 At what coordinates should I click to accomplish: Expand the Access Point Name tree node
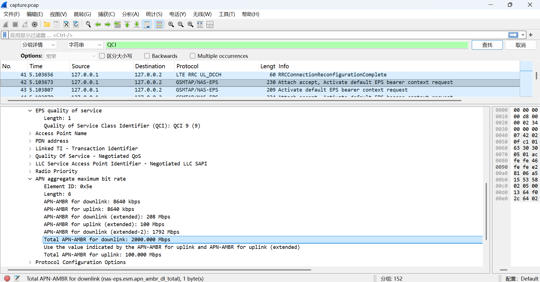pyautogui.click(x=30, y=133)
